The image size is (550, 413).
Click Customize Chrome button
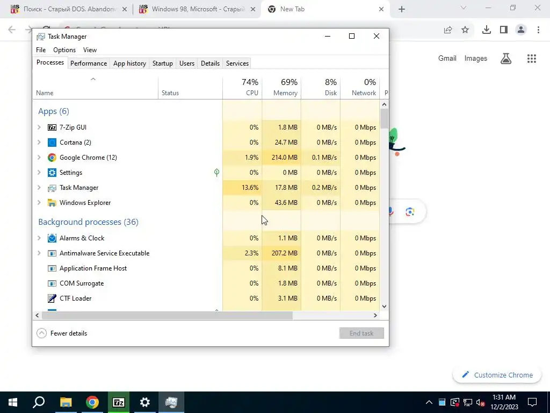497,375
